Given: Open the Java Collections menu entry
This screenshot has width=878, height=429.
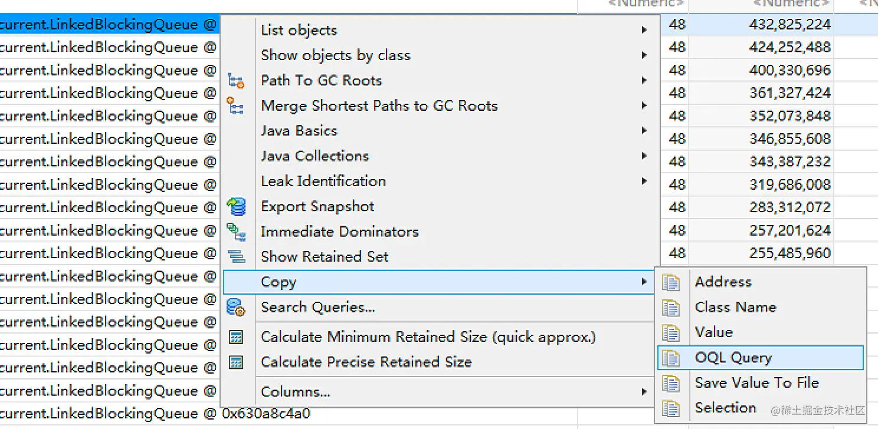Looking at the screenshot, I should click(438, 156).
